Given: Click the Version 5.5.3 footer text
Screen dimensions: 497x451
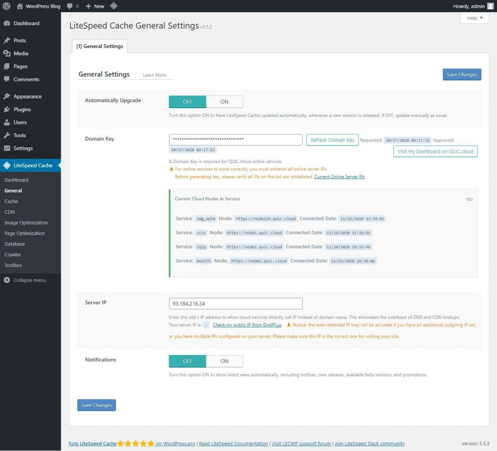Looking at the screenshot, I should click(x=475, y=444).
